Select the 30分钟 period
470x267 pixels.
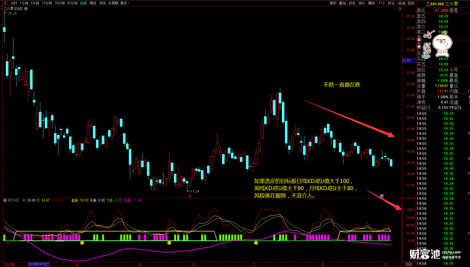[x=60, y=3]
